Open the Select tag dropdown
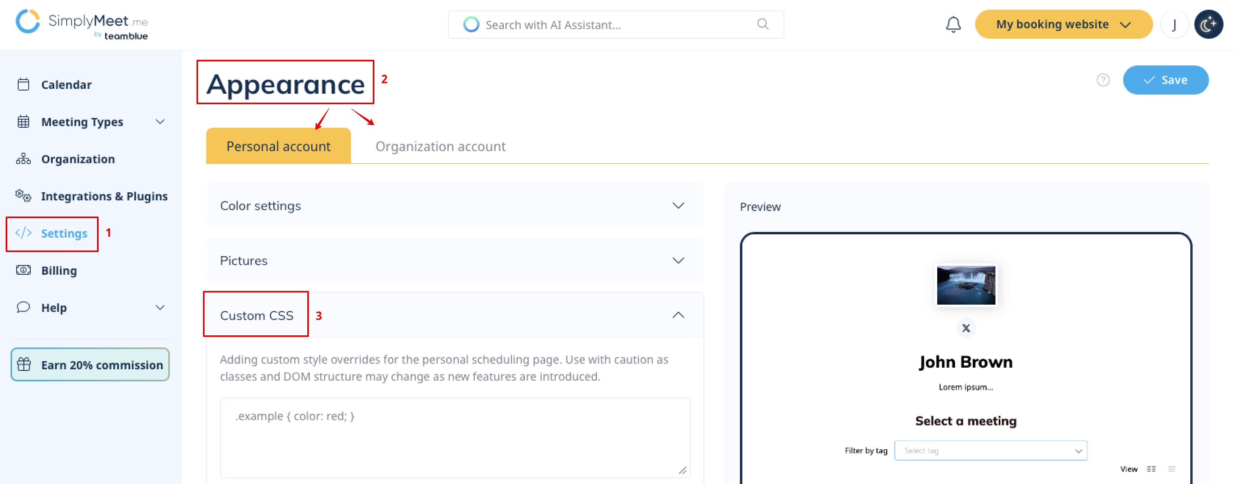This screenshot has height=484, width=1234. 991,450
